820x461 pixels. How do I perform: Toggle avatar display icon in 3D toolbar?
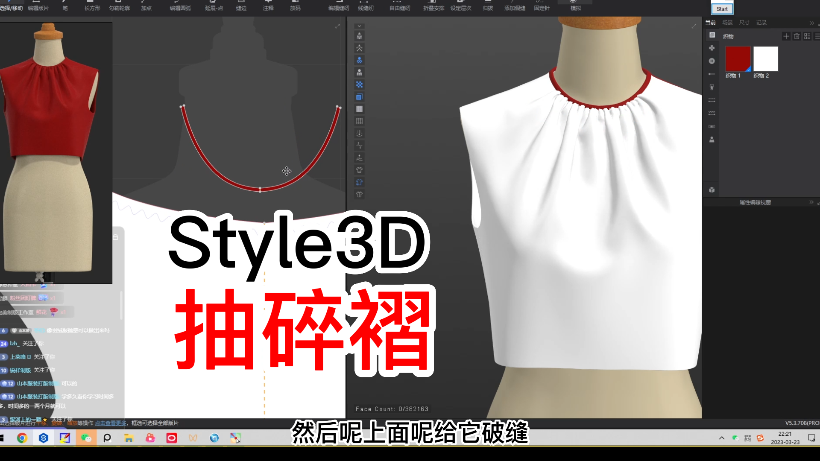[359, 36]
